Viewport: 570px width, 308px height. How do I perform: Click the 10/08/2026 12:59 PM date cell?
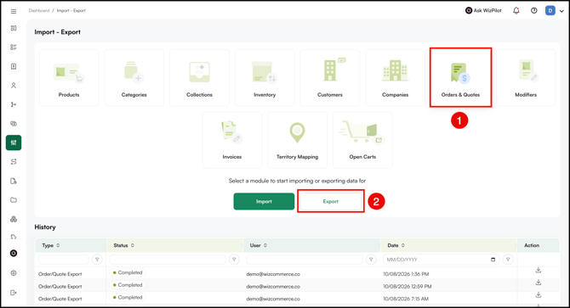pos(408,286)
